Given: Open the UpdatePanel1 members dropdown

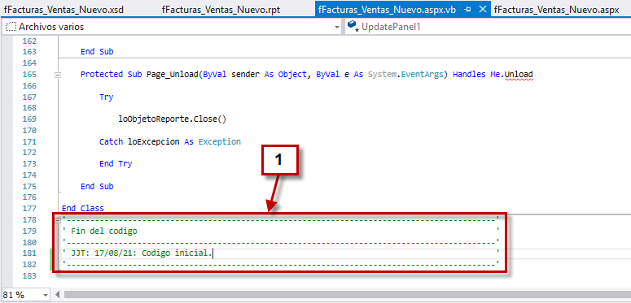Looking at the screenshot, I should pyautogui.click(x=488, y=27).
